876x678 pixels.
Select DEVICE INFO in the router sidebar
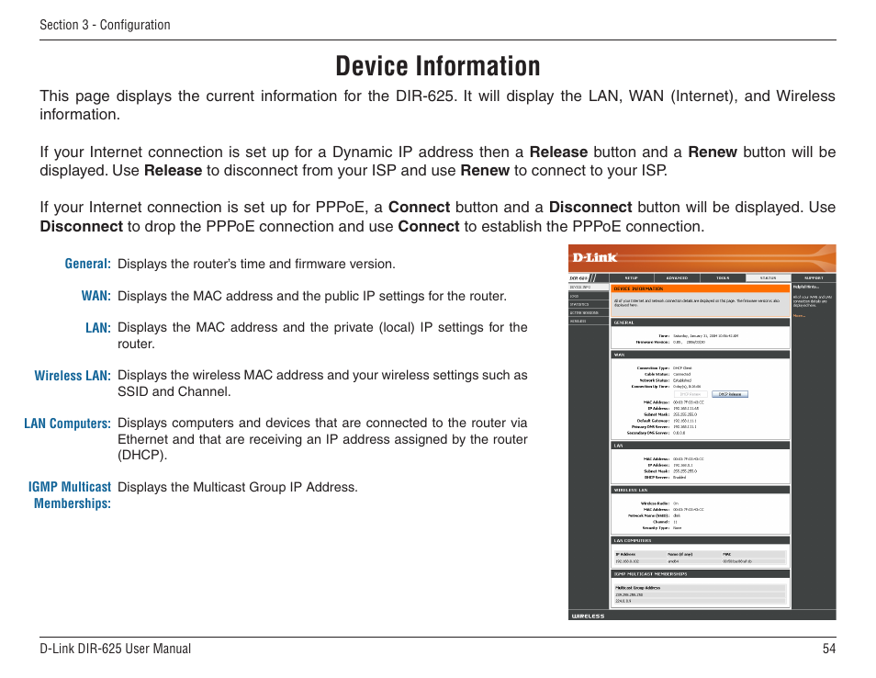tap(589, 288)
